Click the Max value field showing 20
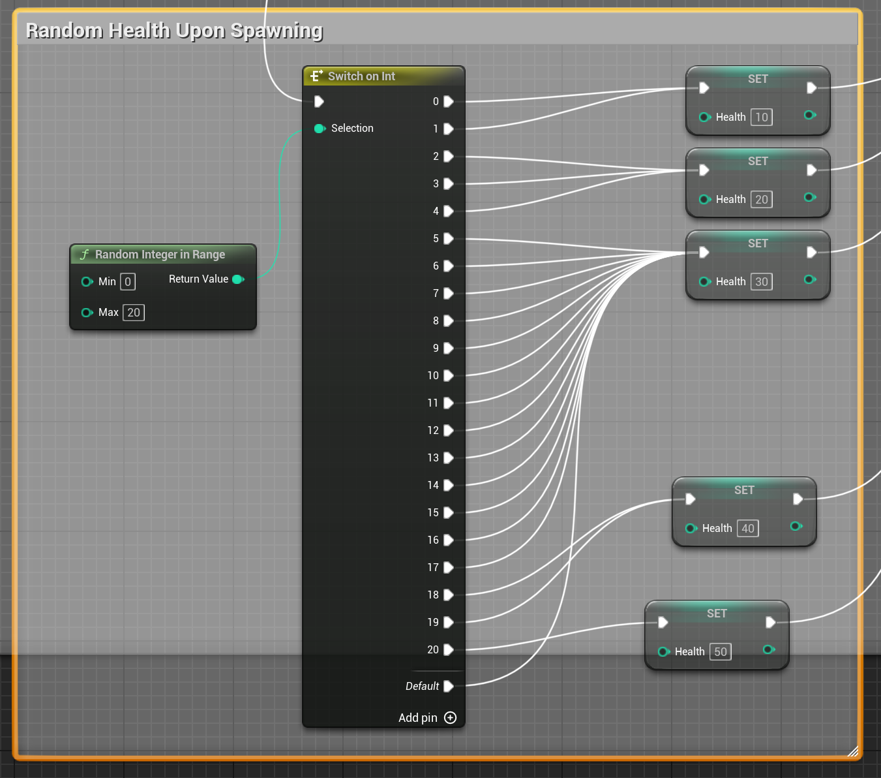The image size is (881, 778). (x=134, y=313)
